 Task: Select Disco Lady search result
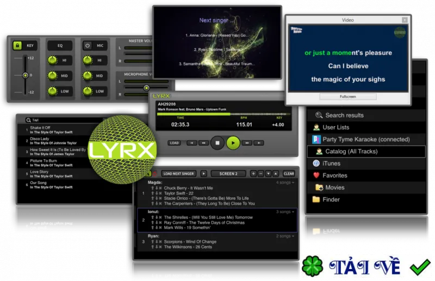53,141
